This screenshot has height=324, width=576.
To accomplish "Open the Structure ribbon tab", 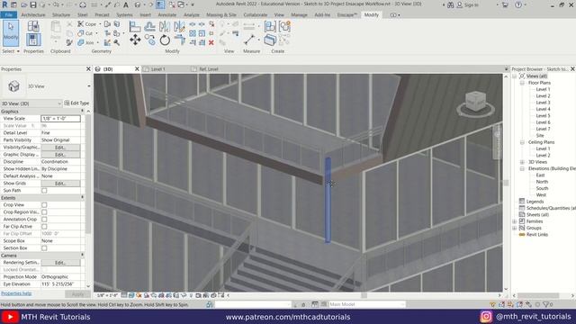I will [x=61, y=15].
